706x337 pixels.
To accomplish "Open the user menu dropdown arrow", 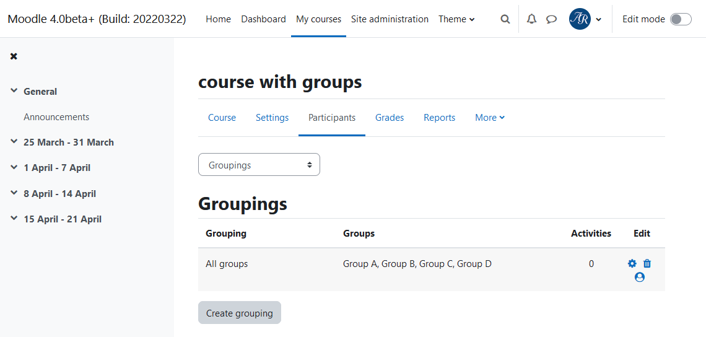I will pos(598,19).
